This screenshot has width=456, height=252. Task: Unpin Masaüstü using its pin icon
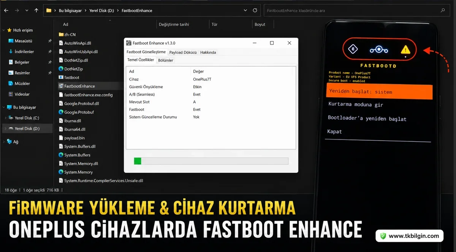50,41
